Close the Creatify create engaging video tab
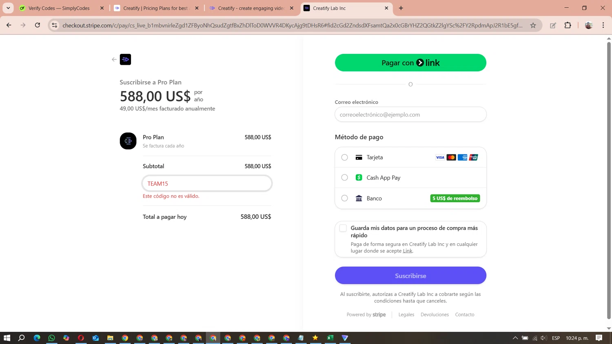 (292, 8)
